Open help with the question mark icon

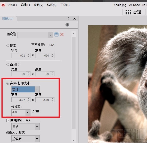(67, 25)
